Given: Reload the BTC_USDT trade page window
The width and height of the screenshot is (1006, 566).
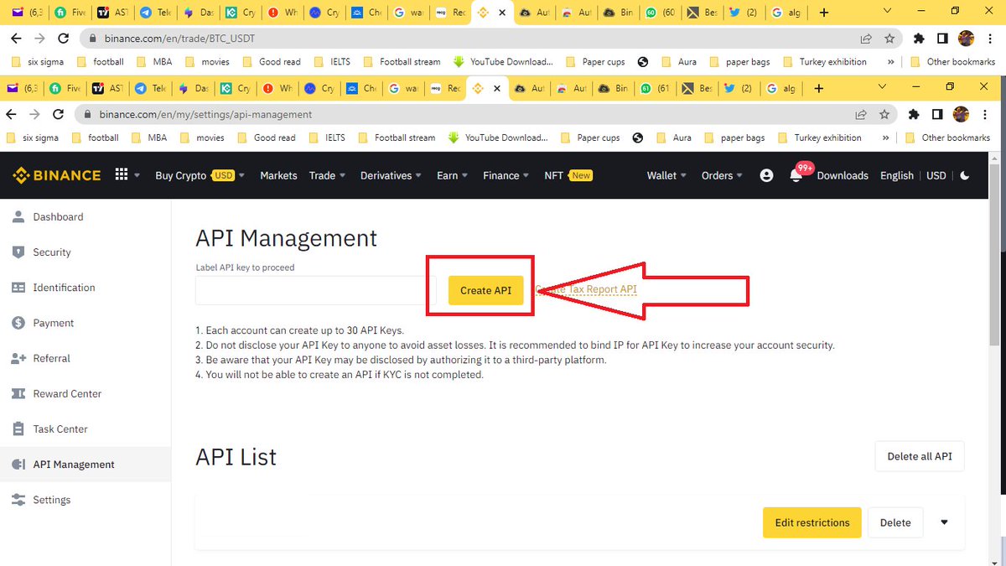Looking at the screenshot, I should tap(63, 39).
